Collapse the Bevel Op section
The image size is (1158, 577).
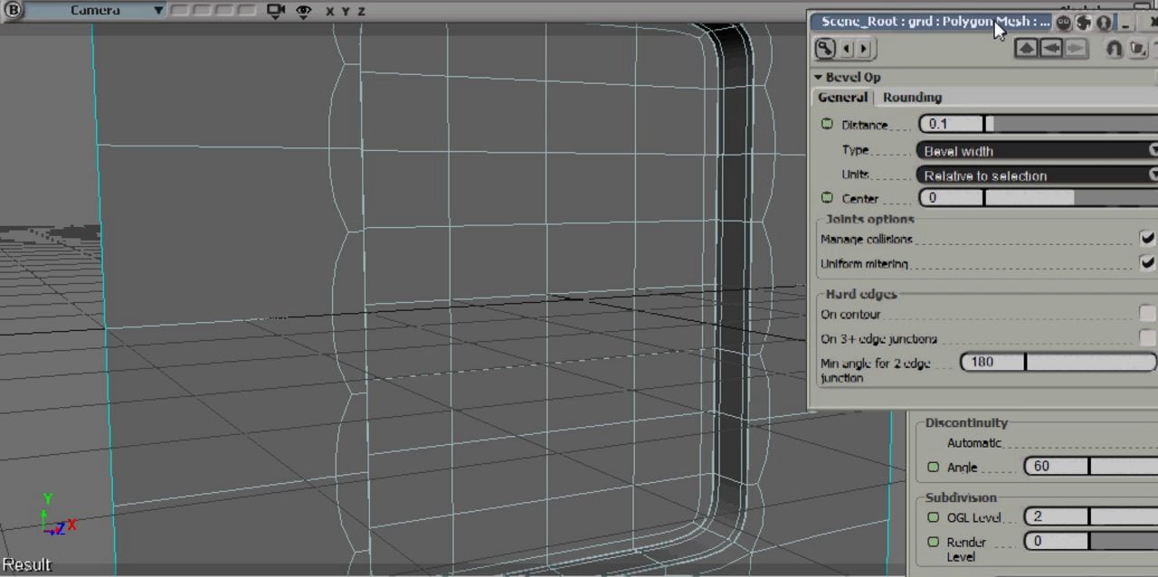[x=818, y=78]
